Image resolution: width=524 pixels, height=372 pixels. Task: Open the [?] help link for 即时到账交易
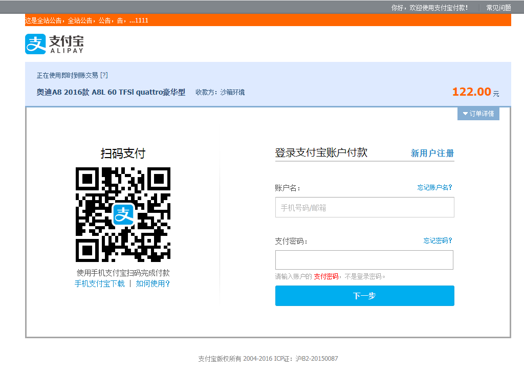click(x=104, y=75)
